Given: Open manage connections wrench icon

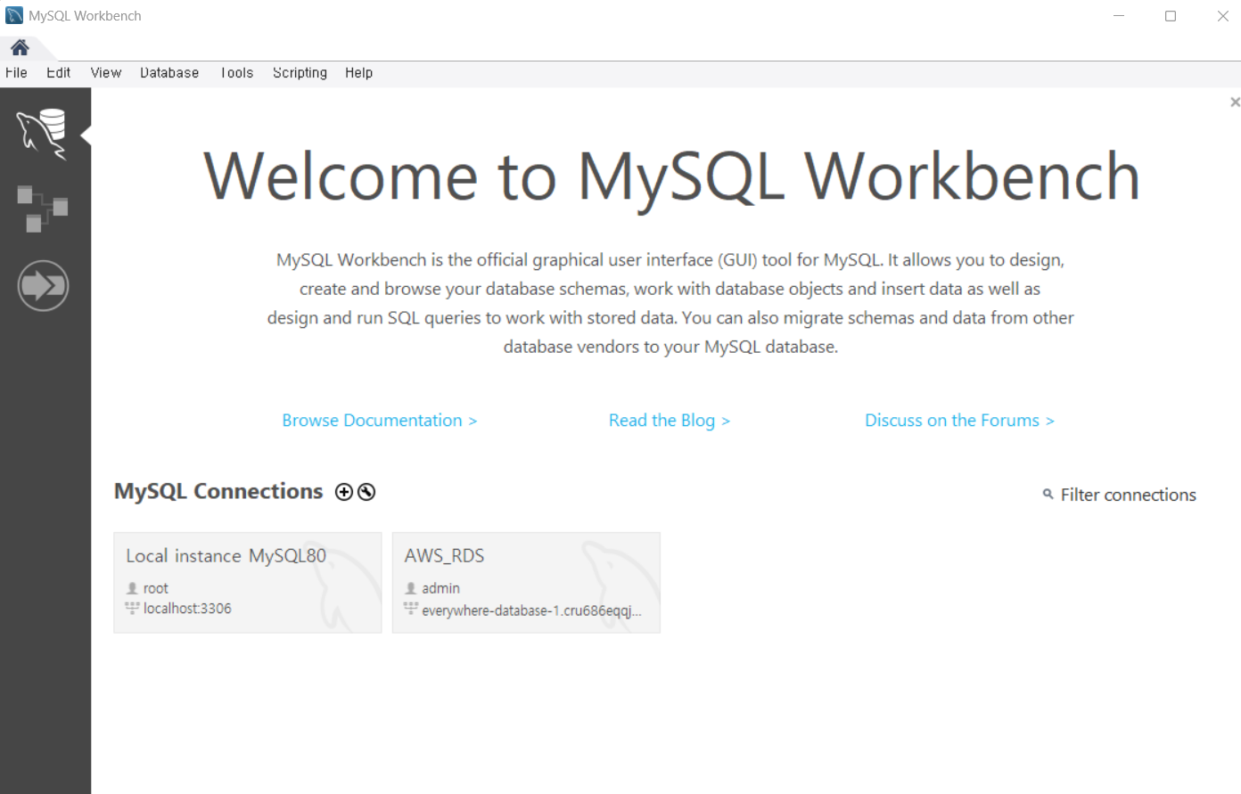Looking at the screenshot, I should pyautogui.click(x=366, y=492).
